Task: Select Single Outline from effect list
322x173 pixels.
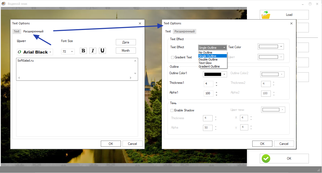Action: pos(213,56)
